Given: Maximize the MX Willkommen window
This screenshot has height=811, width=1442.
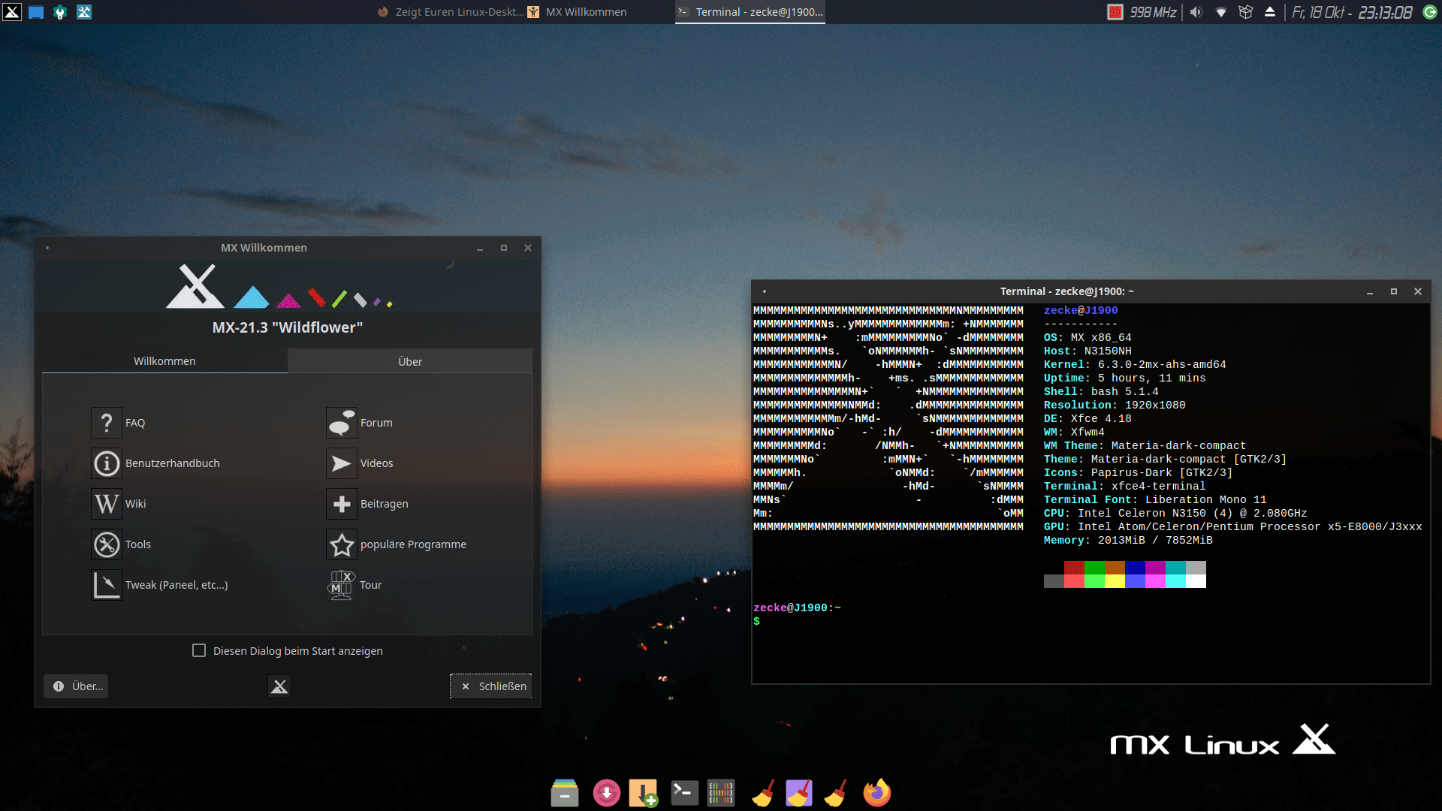Looking at the screenshot, I should (504, 248).
